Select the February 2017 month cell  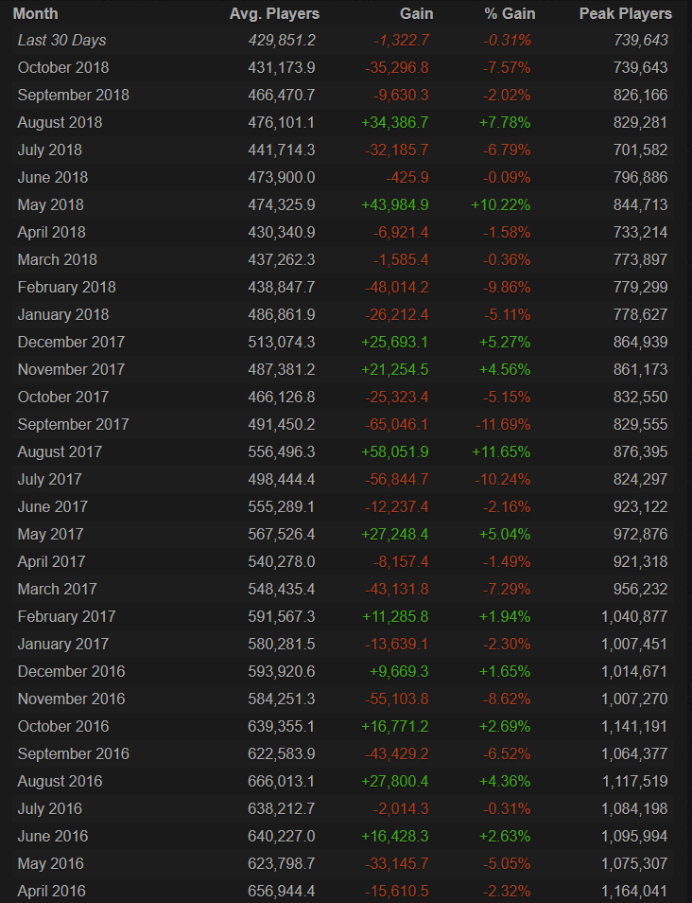(67, 616)
